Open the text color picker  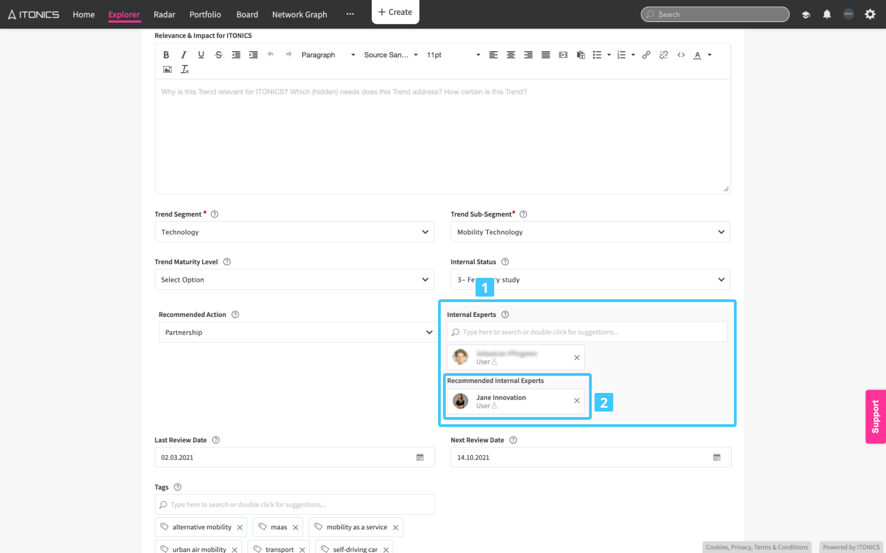pos(698,55)
